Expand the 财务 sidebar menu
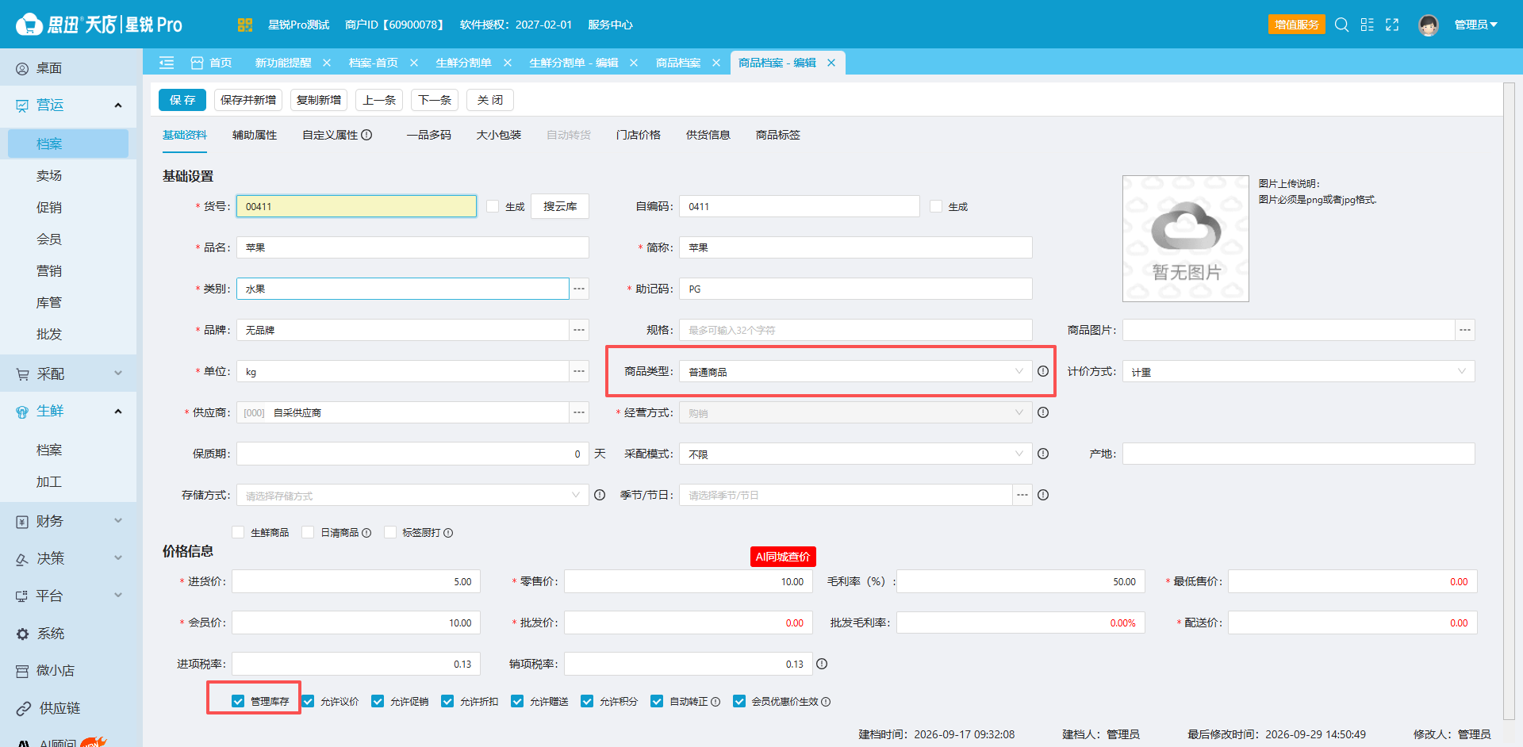The image size is (1523, 747). 68,521
